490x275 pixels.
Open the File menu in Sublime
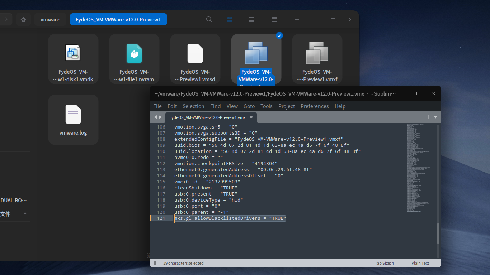[x=157, y=106]
